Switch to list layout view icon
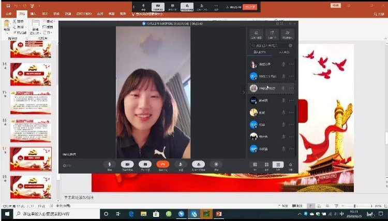Screen dimensions: 388x221 [x=278, y=165]
